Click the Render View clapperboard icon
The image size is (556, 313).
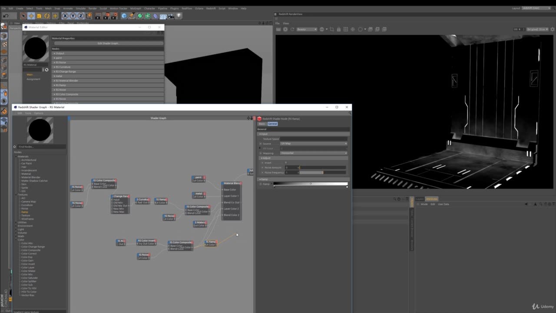point(98,16)
